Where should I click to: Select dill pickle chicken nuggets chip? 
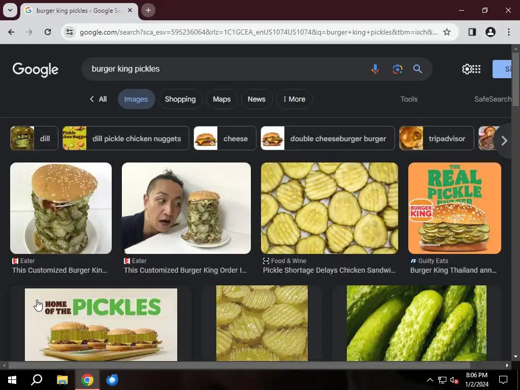(x=126, y=138)
